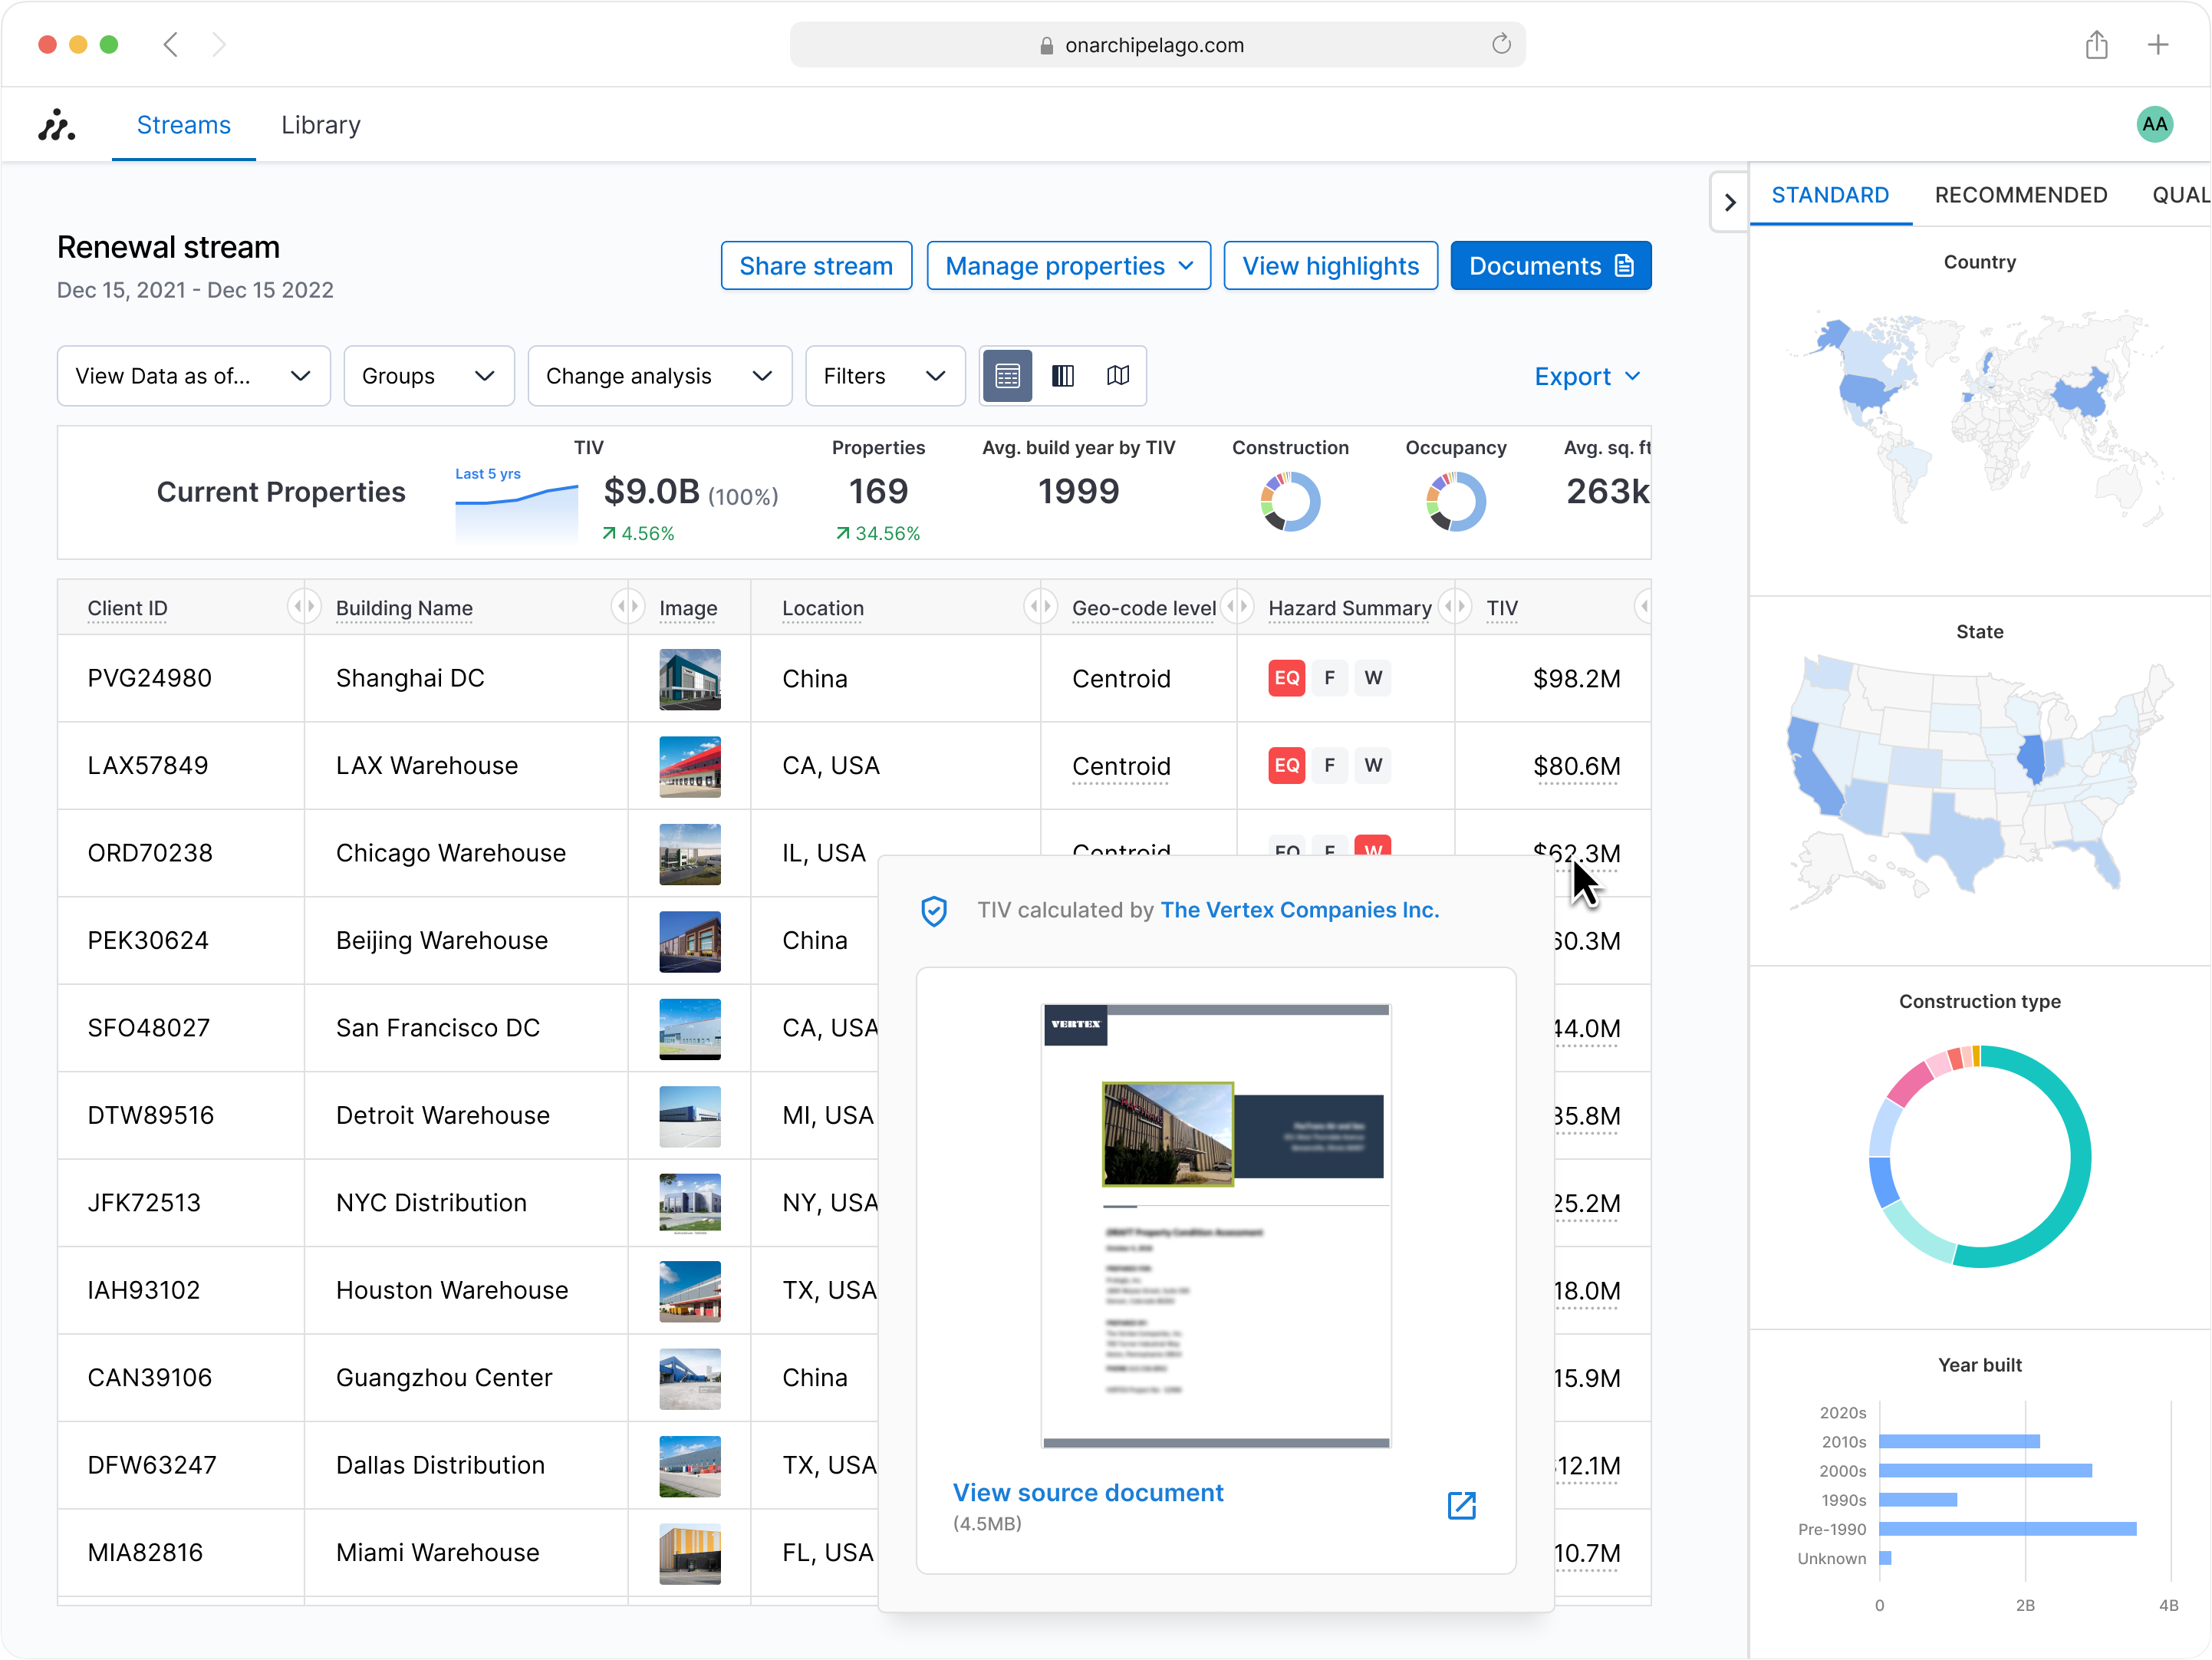This screenshot has height=1660, width=2212.
Task: Expand the Change analysis dropdown
Action: click(659, 376)
